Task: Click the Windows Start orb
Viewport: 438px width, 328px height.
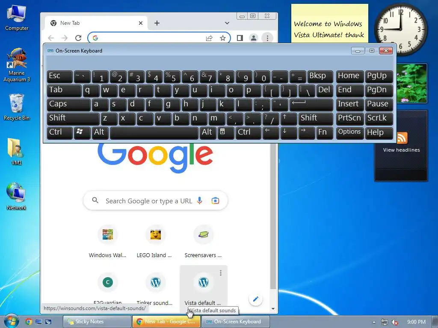Action: [x=11, y=321]
